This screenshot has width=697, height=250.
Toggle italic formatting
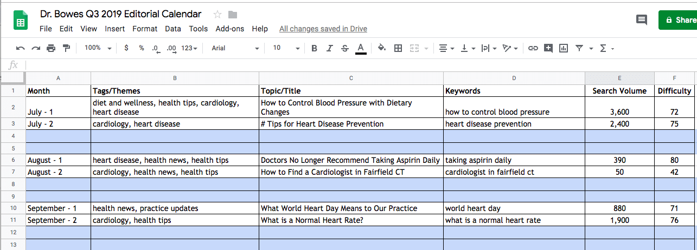(x=329, y=48)
